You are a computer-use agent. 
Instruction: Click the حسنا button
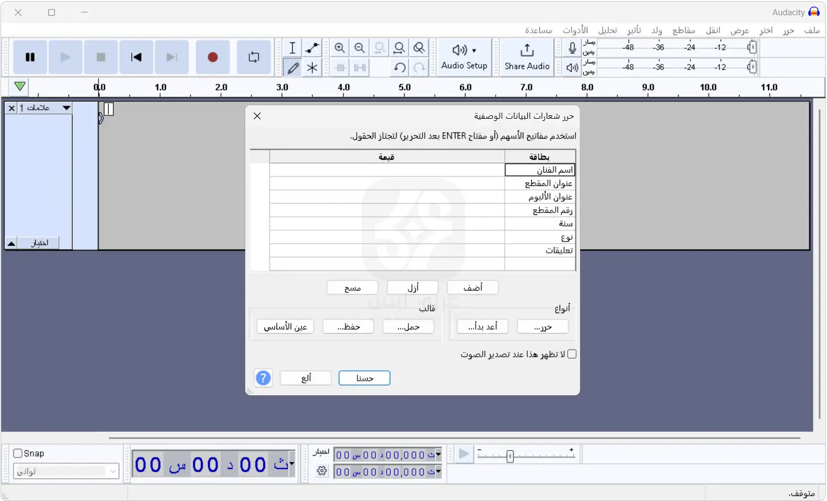click(x=364, y=378)
